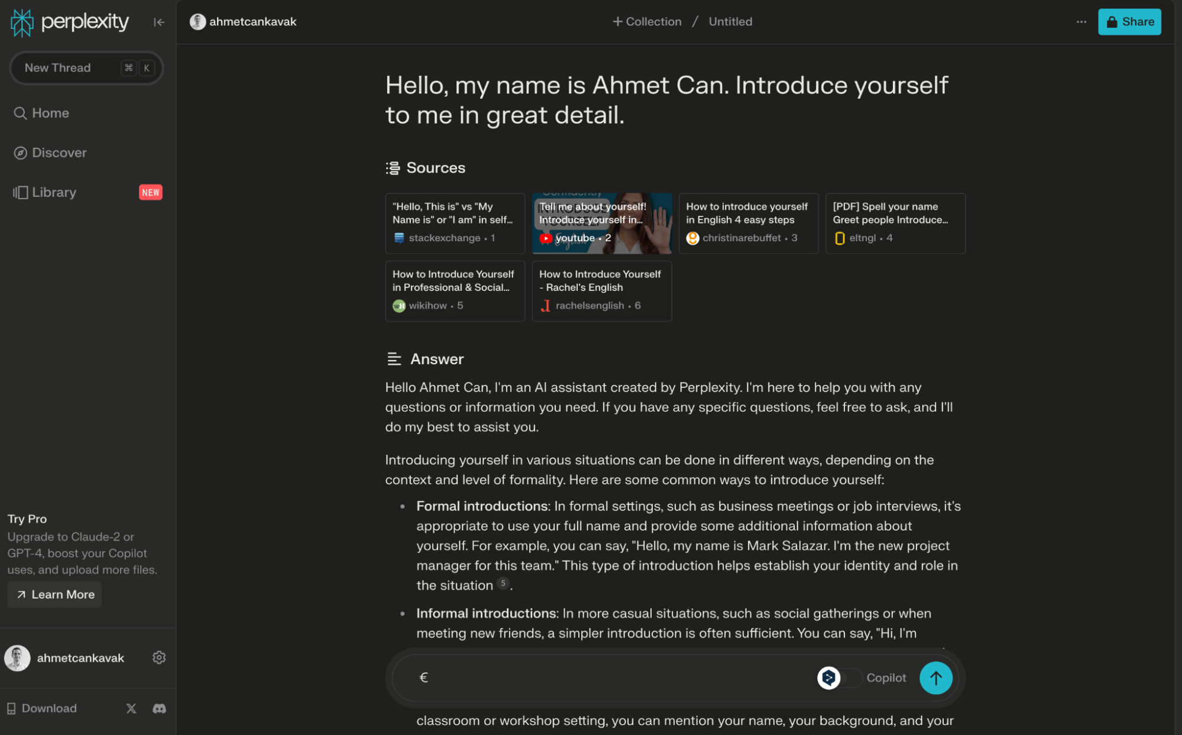Image resolution: width=1182 pixels, height=735 pixels.
Task: Click the ahmetcankavak username in header
Action: coord(252,22)
